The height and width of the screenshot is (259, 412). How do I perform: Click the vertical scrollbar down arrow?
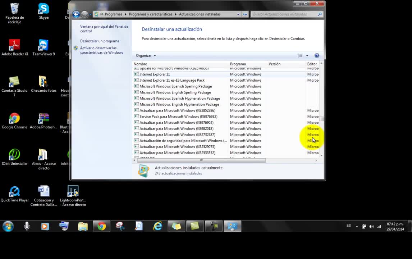pos(321,155)
